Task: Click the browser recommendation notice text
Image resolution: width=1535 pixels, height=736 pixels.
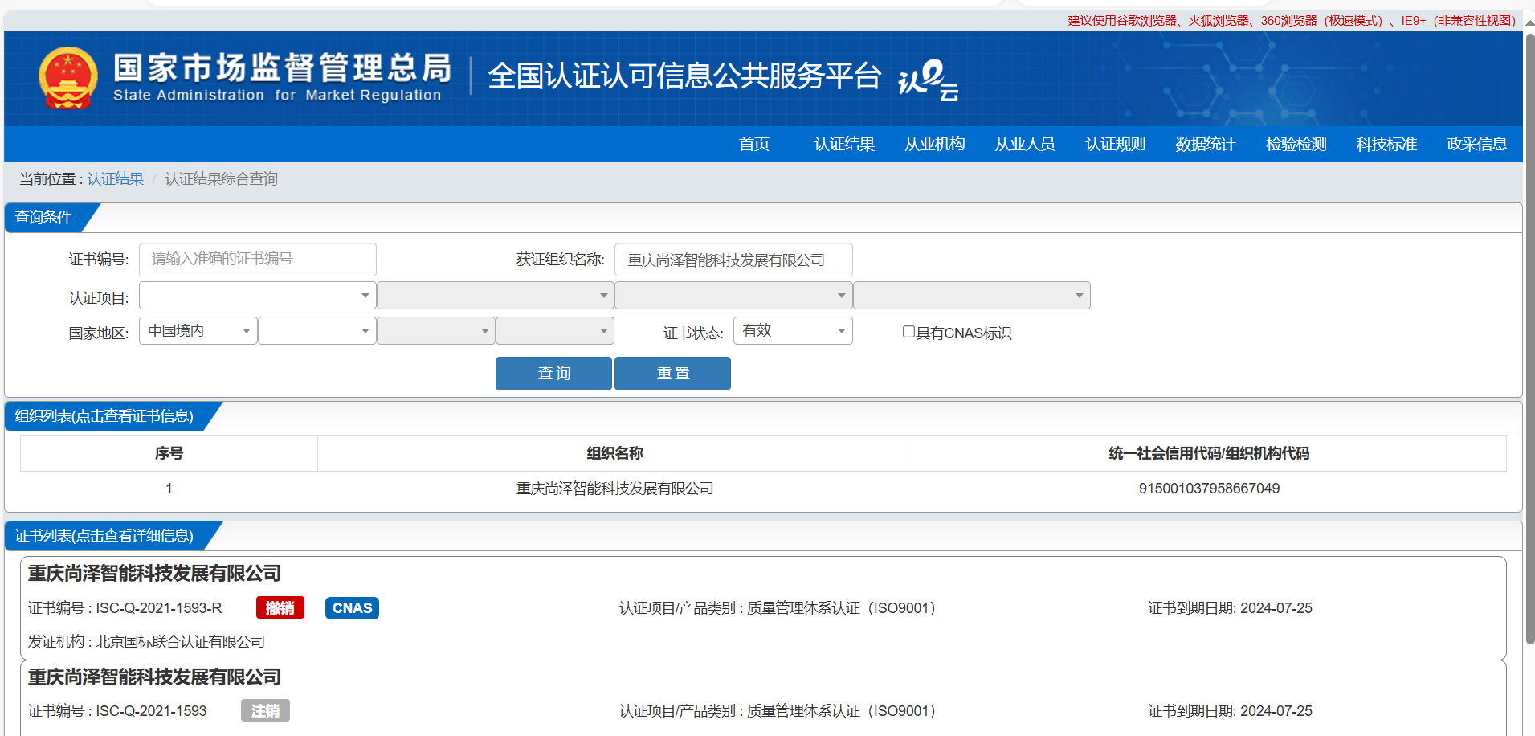Action: tap(1292, 21)
